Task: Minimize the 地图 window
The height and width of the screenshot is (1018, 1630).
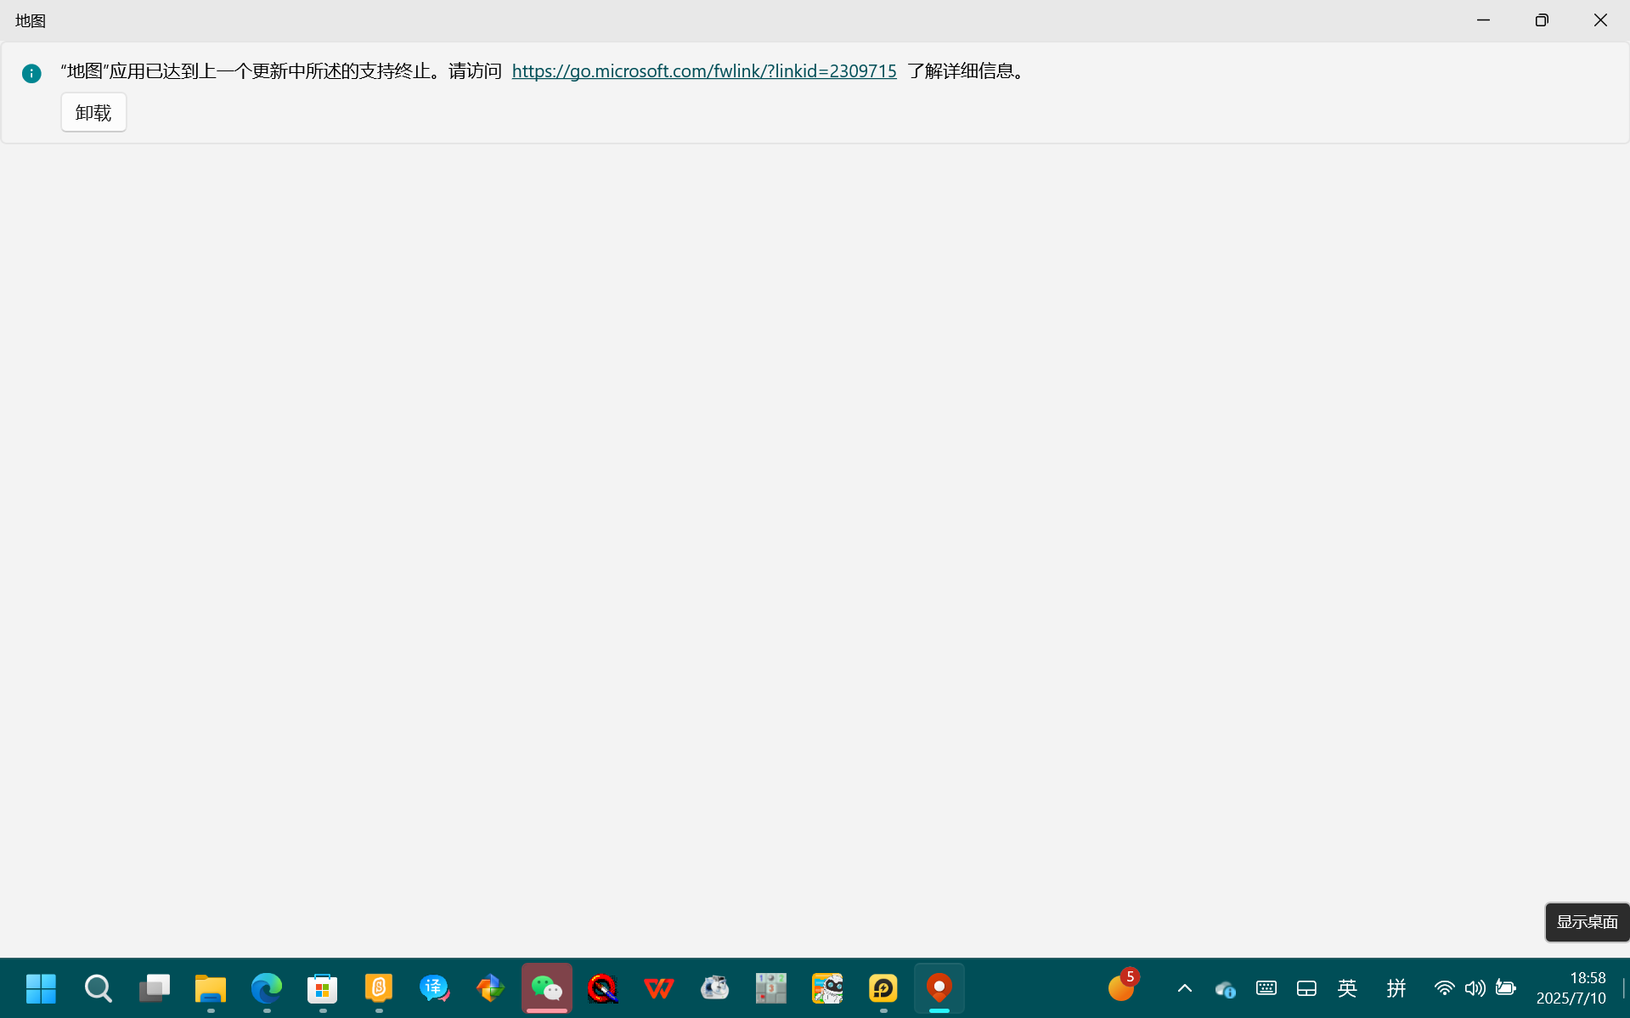Action: pos(1483,20)
